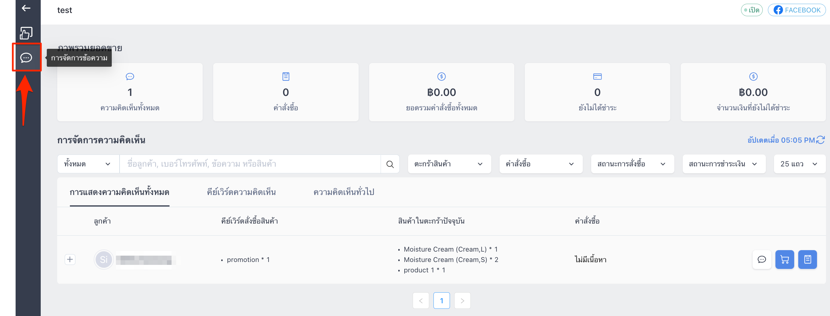This screenshot has height=316, width=830.
Task: Focus the customer name search field
Action: [250, 164]
